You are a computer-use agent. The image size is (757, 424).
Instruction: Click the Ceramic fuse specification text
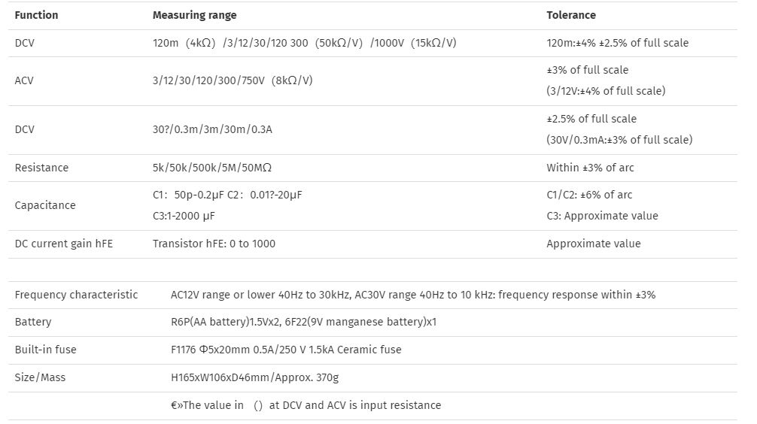click(286, 350)
